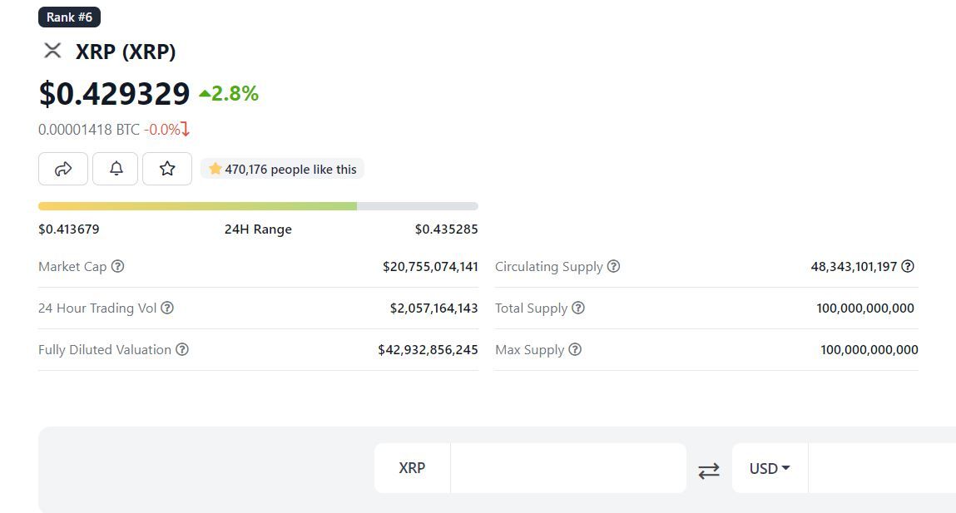Click the XRP (XRP) coin title
956x513 pixels.
click(x=126, y=52)
